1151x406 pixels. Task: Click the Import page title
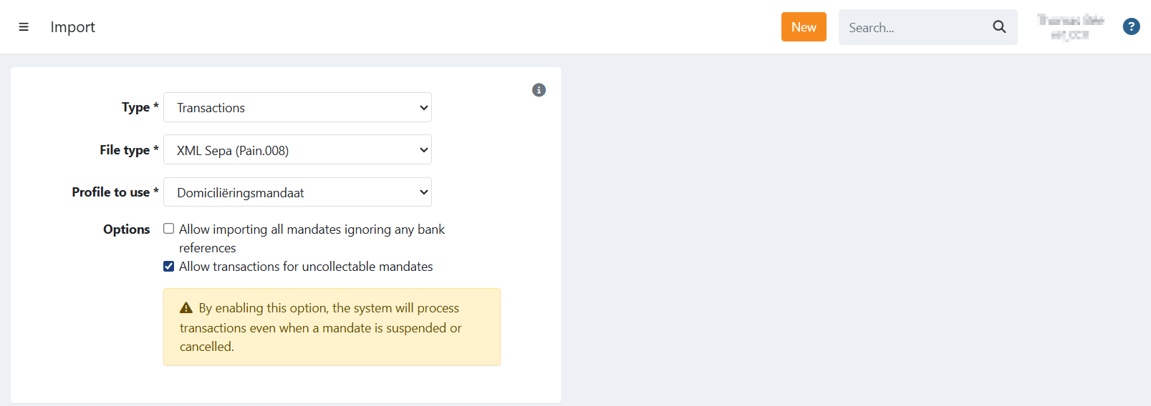(72, 27)
